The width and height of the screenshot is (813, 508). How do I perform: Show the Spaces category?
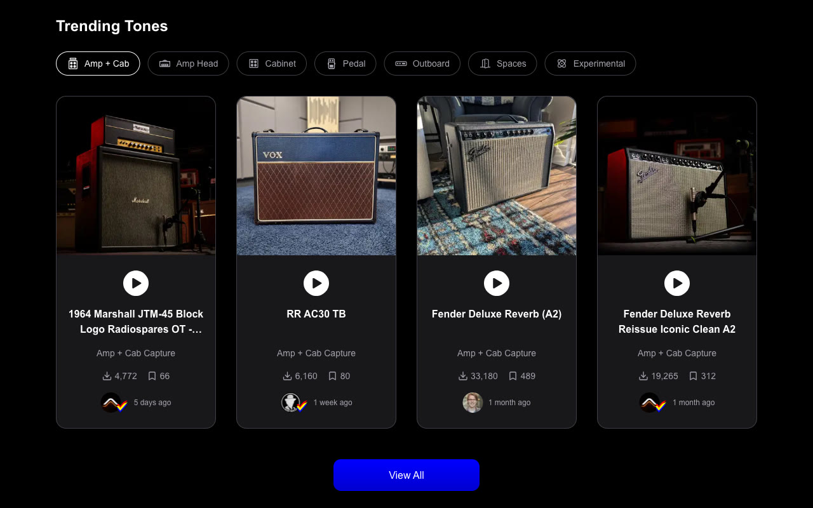[502, 63]
